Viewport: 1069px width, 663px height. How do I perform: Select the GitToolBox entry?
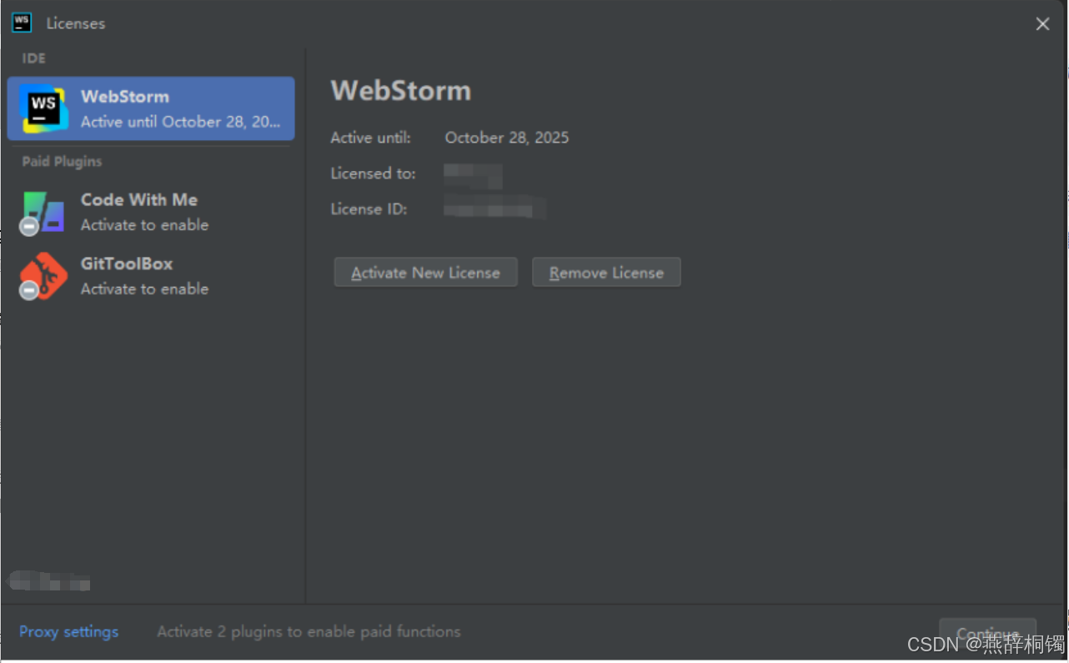(151, 276)
